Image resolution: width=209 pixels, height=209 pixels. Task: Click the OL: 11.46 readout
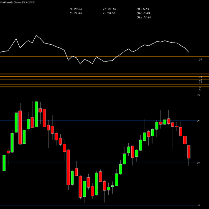[144, 18]
